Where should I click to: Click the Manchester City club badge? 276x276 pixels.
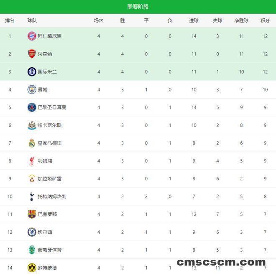click(32, 89)
